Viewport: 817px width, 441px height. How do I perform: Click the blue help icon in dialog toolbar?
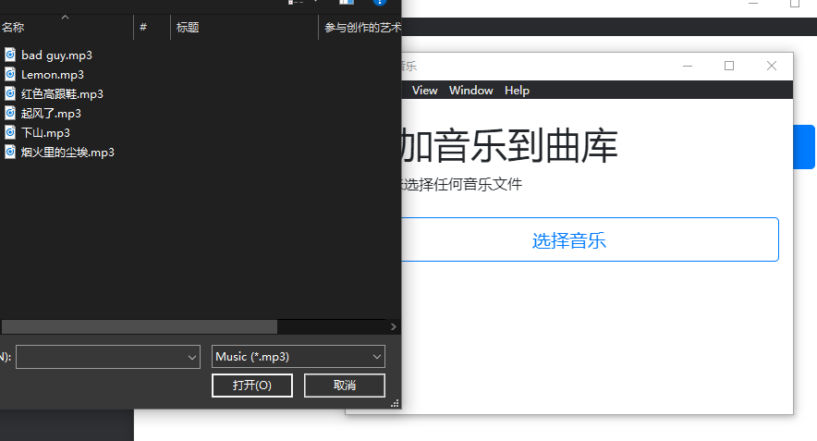point(379,3)
